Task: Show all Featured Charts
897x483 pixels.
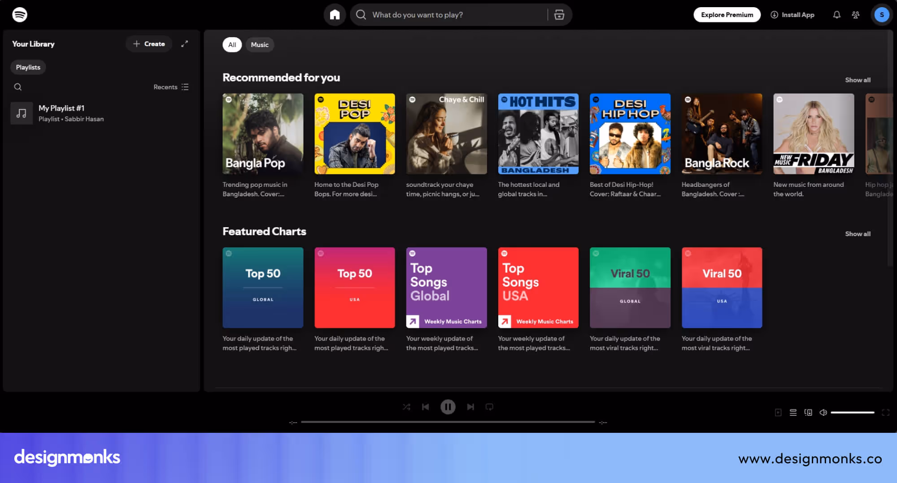Action: coord(858,234)
